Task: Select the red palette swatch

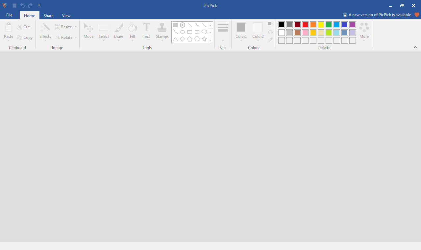Action: 305,25
